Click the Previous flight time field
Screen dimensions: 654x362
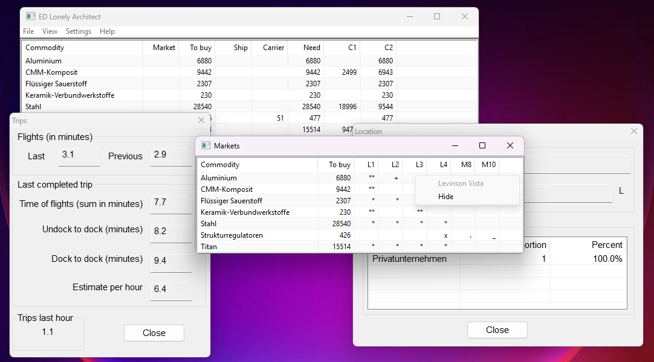[171, 156]
